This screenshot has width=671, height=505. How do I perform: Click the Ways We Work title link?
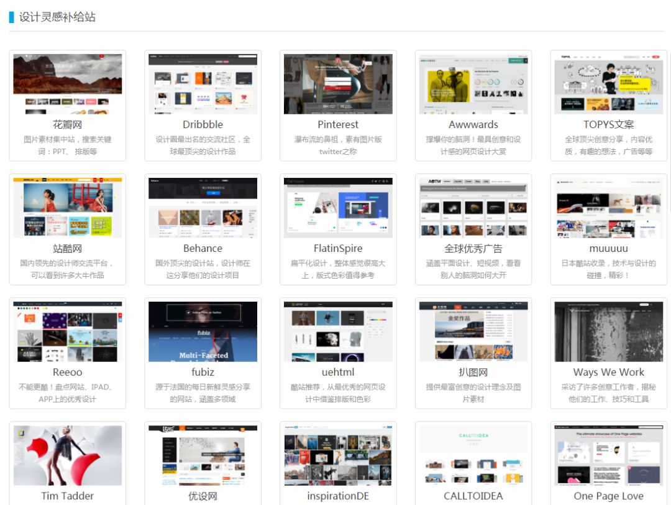click(x=608, y=372)
